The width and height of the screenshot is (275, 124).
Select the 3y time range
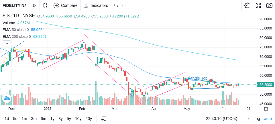60,119
